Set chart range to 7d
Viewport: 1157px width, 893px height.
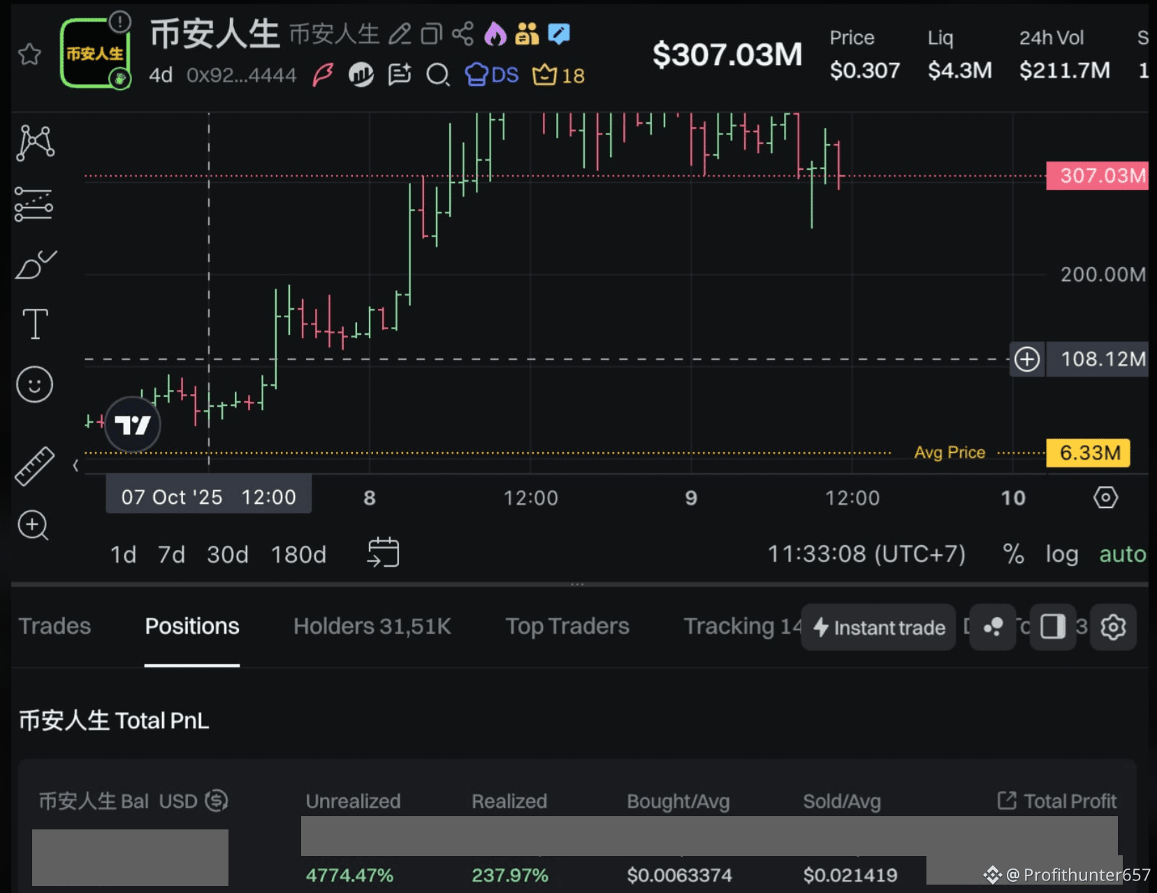171,554
